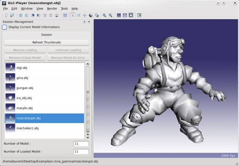Click the zoom out magnifier icon
239x166 pixels.
[x=111, y=15]
